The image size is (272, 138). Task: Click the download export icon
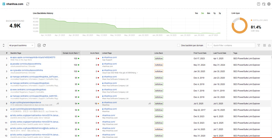(269, 45)
